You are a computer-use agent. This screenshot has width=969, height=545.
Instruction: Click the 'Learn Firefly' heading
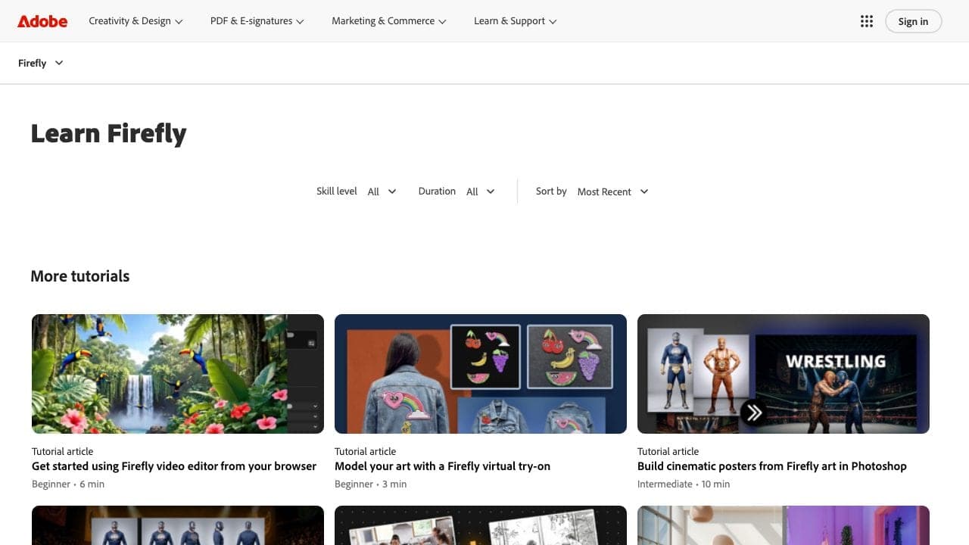108,133
